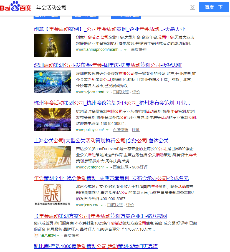Open the 年会策划企业 今成名元 result title
The height and width of the screenshot is (252, 230).
coord(111,178)
